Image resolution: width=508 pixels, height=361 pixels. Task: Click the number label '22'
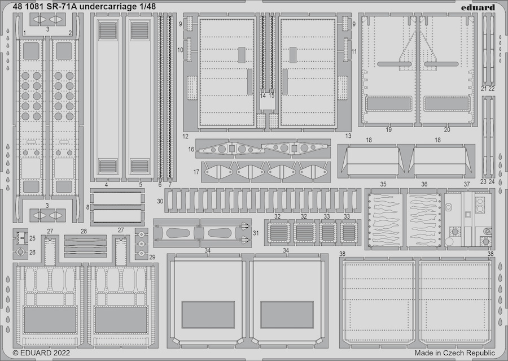492,89
